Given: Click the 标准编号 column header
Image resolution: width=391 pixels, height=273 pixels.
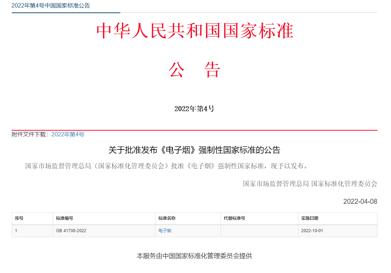Looking at the screenshot, I should tap(64, 218).
